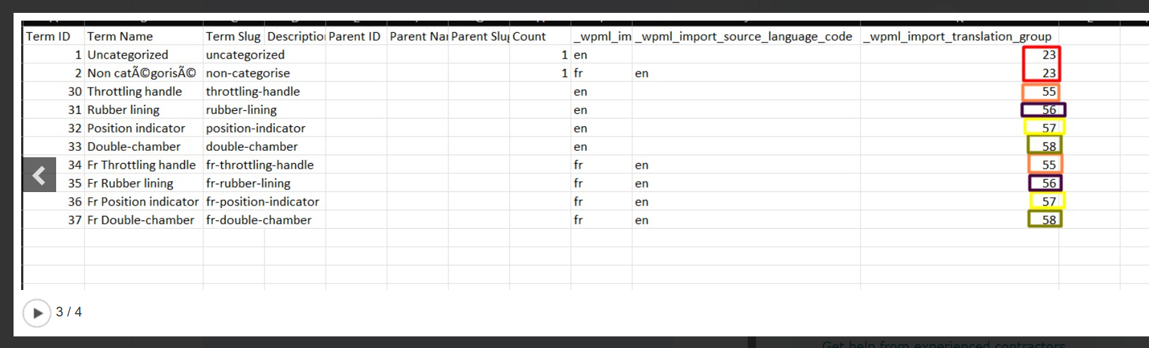
Task: Select _wpml_import_source_language_code header
Action: (744, 37)
